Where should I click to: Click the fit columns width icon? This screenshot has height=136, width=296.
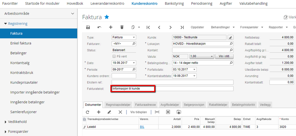(x=157, y=112)
